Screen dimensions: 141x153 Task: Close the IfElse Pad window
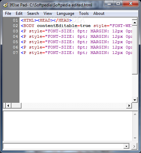click(x=131, y=4)
